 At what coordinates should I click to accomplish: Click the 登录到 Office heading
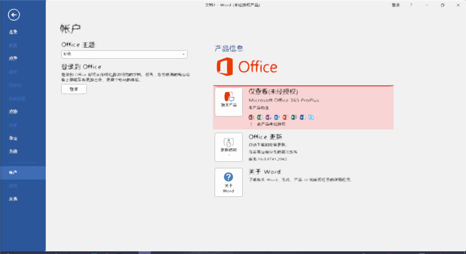(81, 67)
